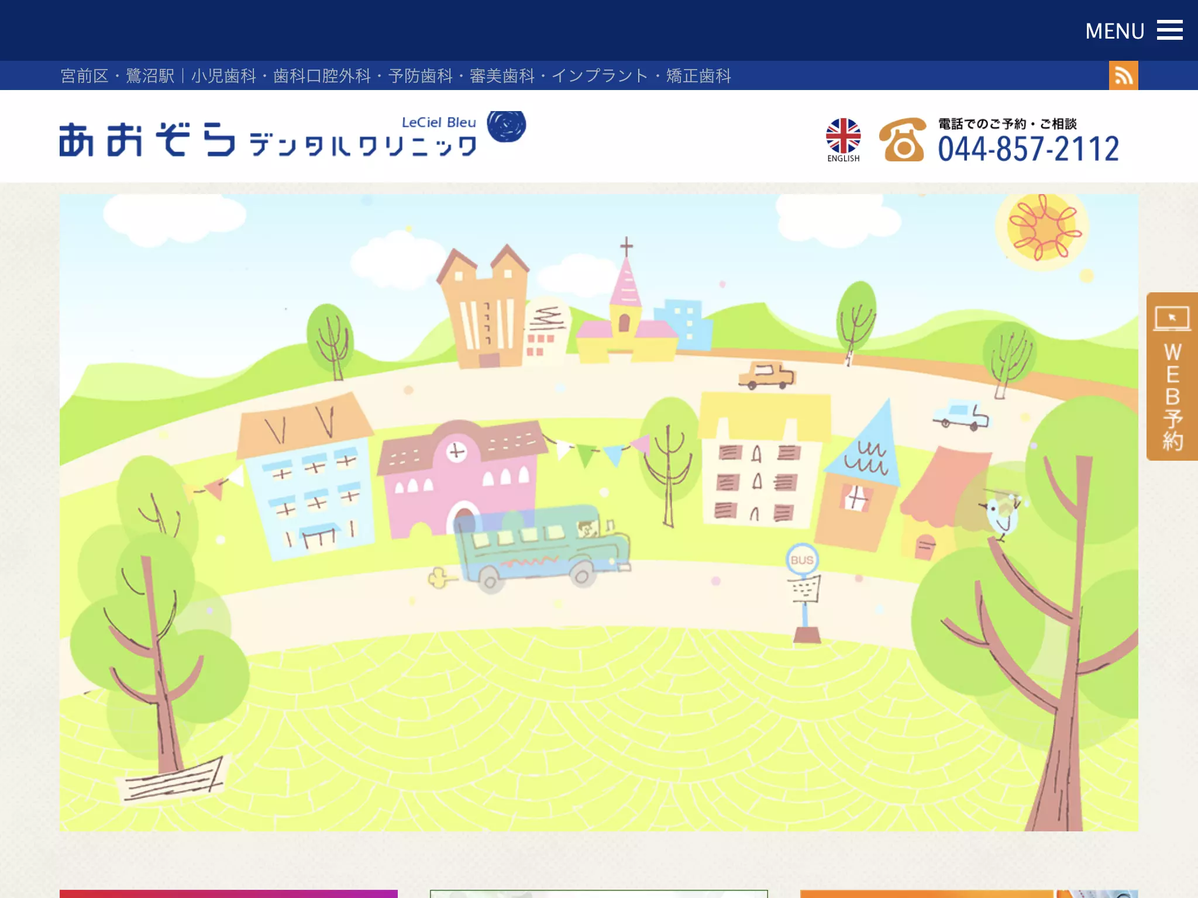
Task: Click the MENU text label
Action: click(x=1114, y=31)
